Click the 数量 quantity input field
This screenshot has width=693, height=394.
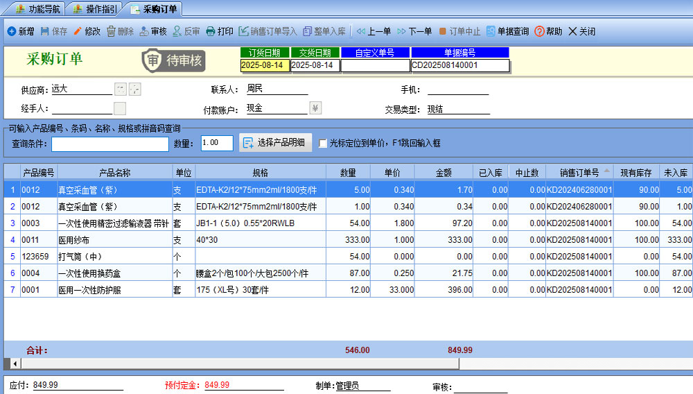(x=217, y=143)
